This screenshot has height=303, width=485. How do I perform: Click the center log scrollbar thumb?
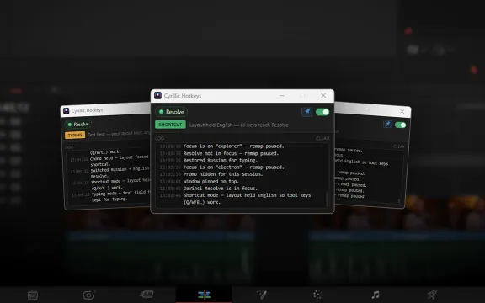click(327, 199)
